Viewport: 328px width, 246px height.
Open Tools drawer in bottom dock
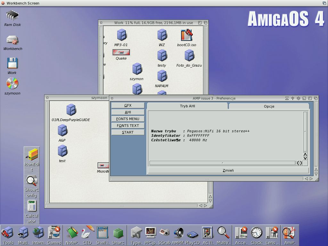8,235
